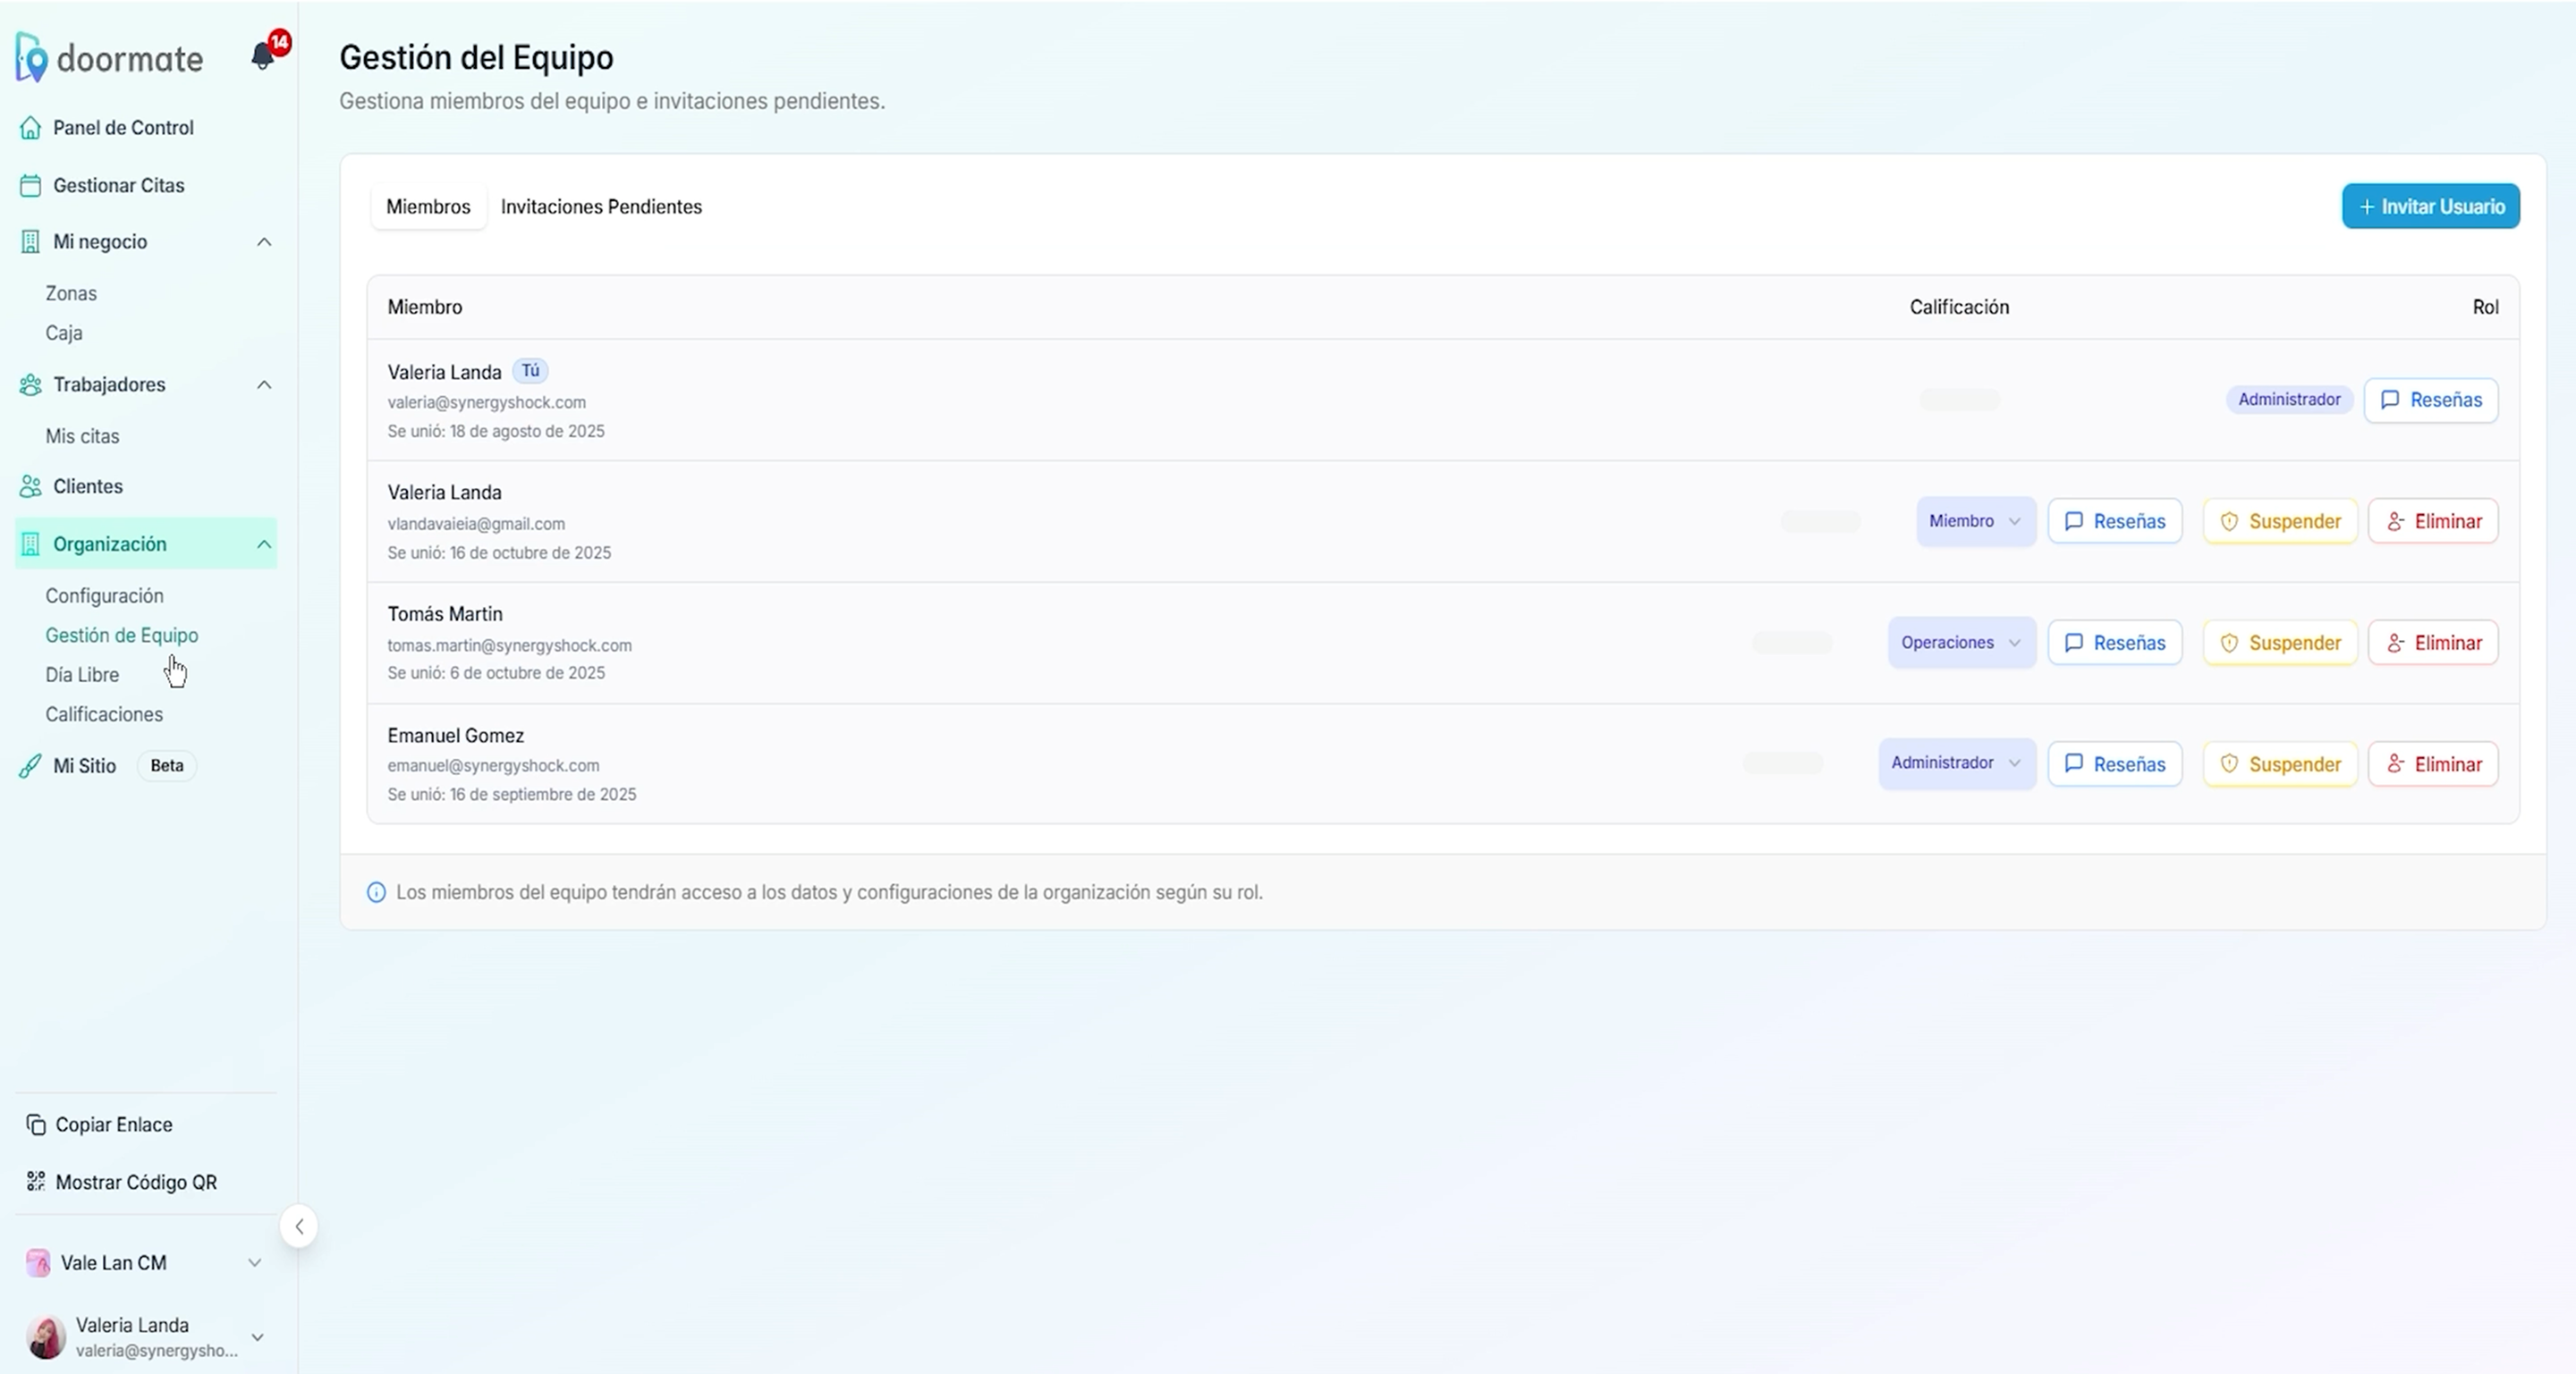Switch to Invitaciones Pendientes tab
The width and height of the screenshot is (2576, 1374).
tap(601, 207)
